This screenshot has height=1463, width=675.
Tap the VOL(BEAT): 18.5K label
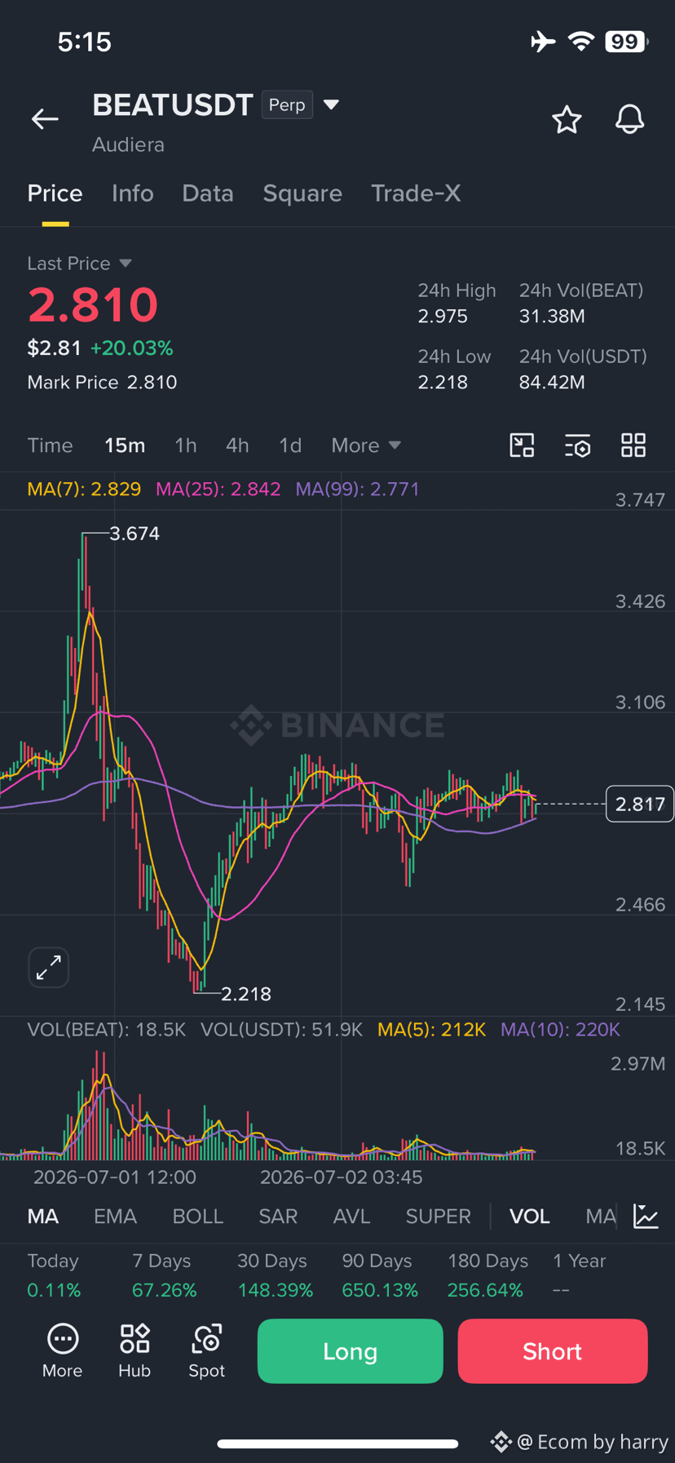pyautogui.click(x=107, y=1030)
